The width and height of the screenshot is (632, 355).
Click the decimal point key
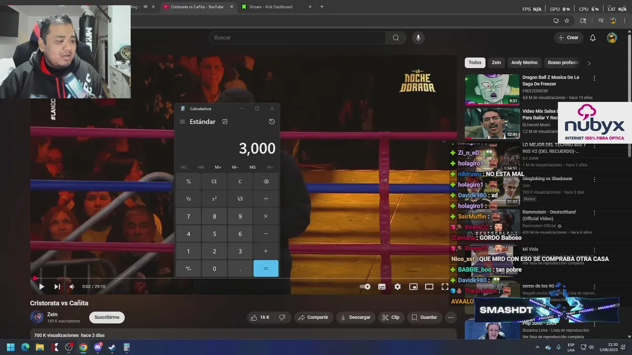point(240,269)
